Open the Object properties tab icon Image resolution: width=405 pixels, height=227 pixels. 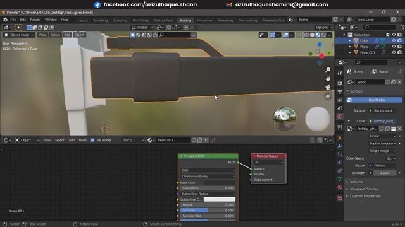(x=340, y=137)
